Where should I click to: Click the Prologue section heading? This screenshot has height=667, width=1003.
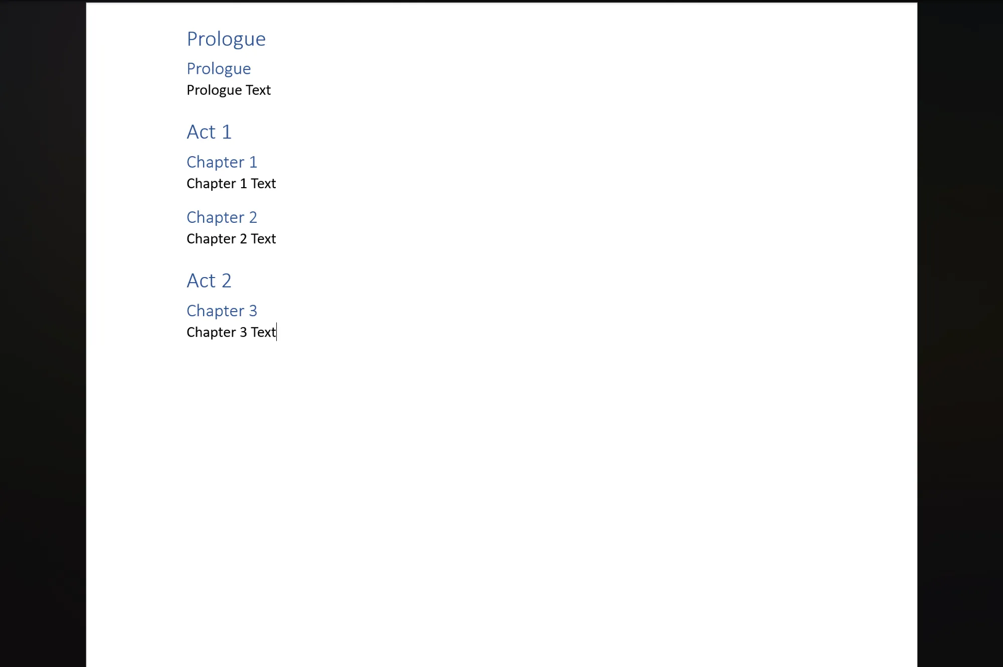tap(225, 39)
